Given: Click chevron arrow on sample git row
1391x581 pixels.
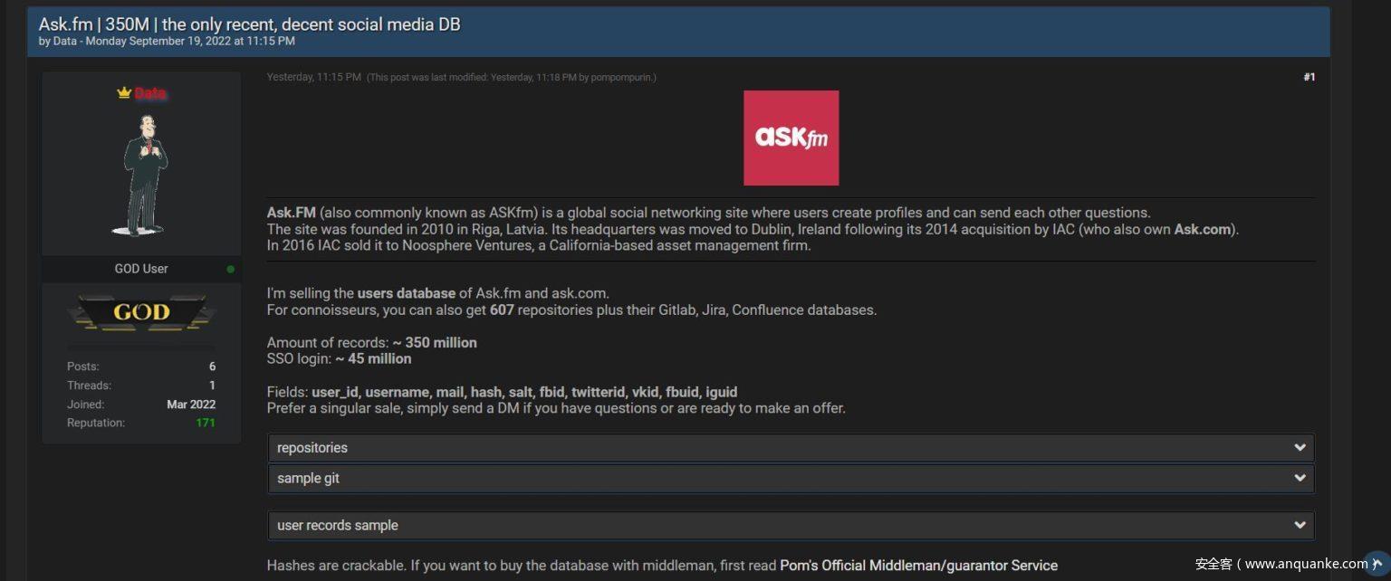Looking at the screenshot, I should point(1300,478).
